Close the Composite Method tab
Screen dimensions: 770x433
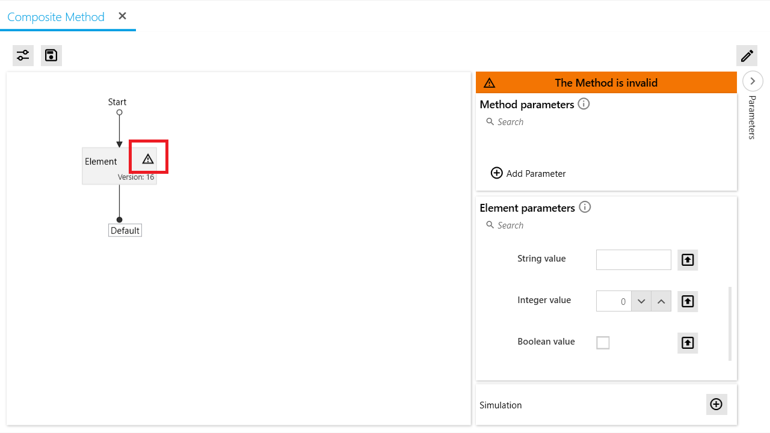point(122,16)
